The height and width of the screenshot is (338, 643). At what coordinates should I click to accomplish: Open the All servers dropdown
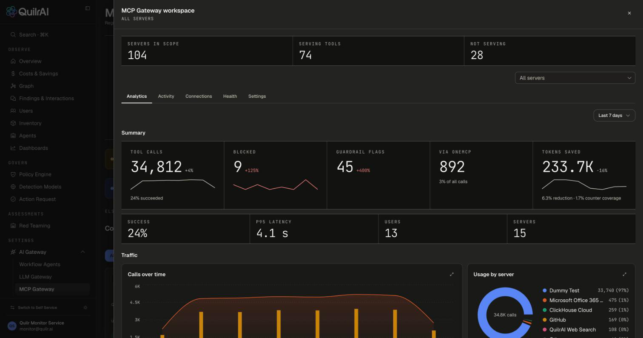click(575, 78)
